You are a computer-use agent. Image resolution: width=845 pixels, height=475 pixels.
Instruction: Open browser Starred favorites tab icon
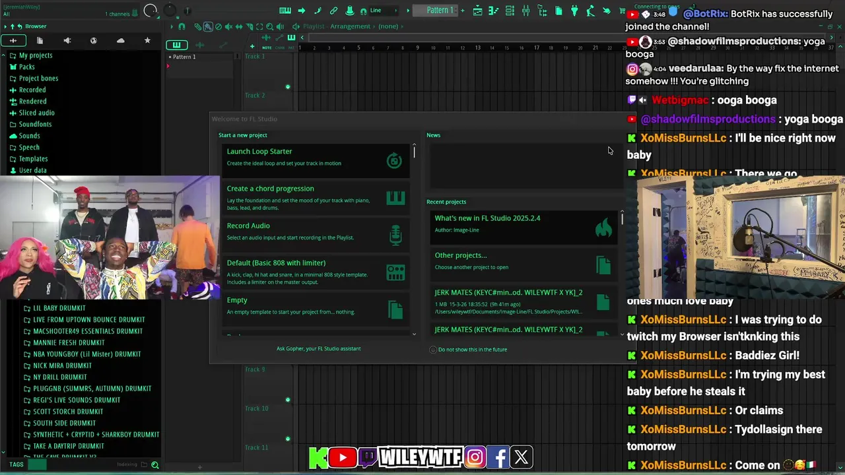click(147, 40)
